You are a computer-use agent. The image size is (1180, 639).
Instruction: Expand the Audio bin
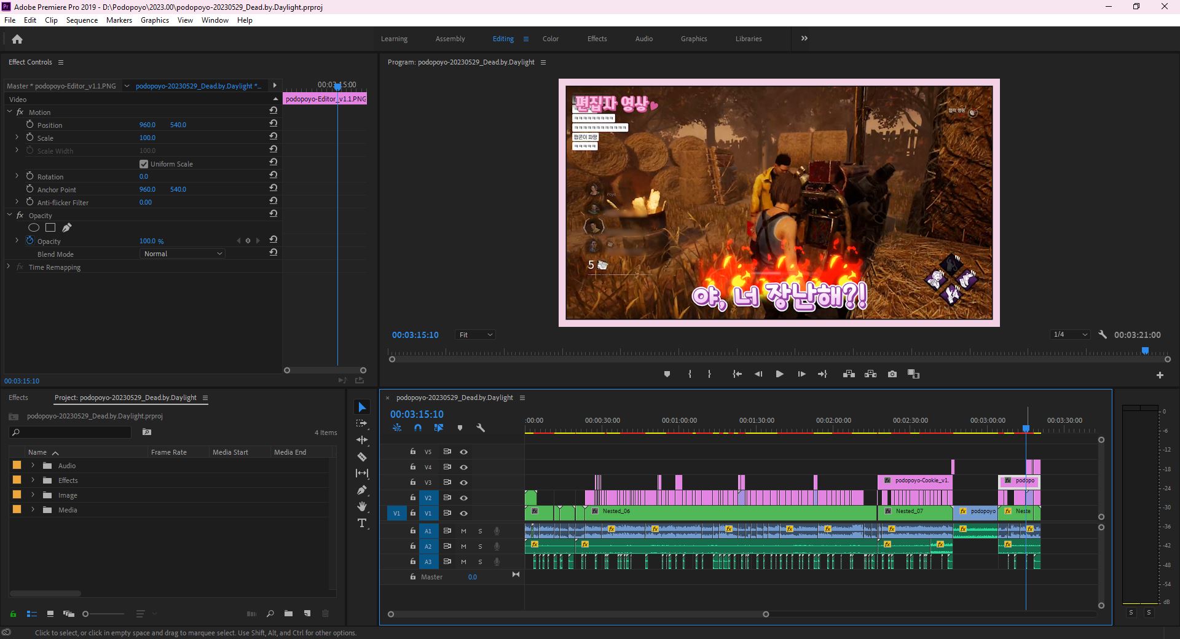[x=33, y=465]
